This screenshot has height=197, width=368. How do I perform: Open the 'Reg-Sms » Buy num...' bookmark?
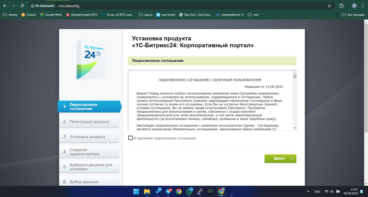click(x=195, y=15)
